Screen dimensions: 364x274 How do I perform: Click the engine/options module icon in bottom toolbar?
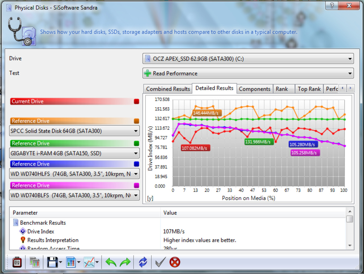click(17, 262)
